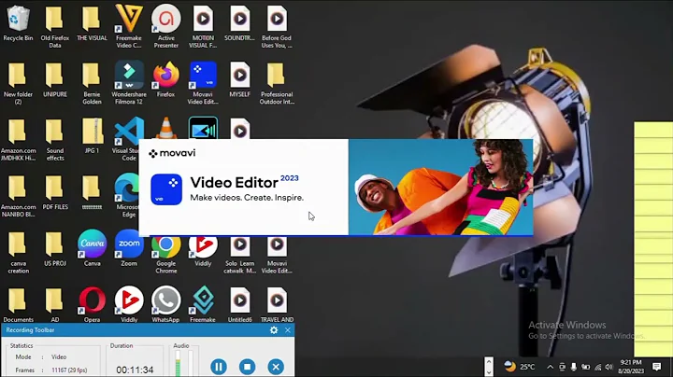Close the Recording Toolbar window
The height and width of the screenshot is (377, 673).
point(288,330)
